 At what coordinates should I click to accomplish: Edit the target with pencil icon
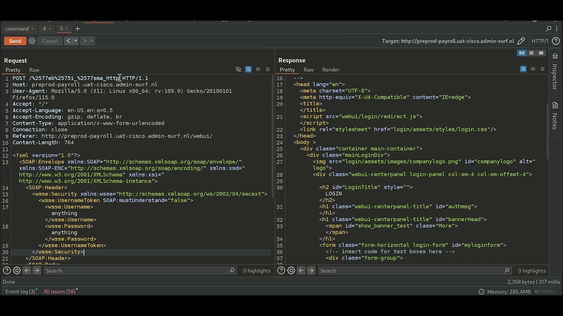pos(521,41)
